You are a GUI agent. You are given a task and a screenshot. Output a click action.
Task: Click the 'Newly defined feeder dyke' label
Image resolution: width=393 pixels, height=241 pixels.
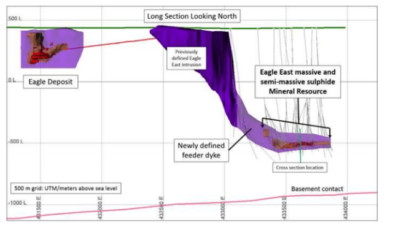click(201, 150)
